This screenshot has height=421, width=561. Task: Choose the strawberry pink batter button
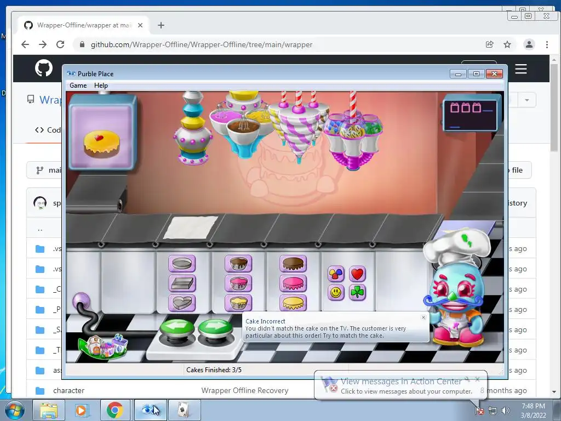click(238, 283)
